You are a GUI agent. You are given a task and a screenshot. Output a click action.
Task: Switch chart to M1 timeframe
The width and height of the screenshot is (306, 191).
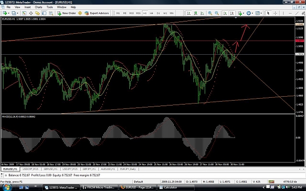(118, 13)
